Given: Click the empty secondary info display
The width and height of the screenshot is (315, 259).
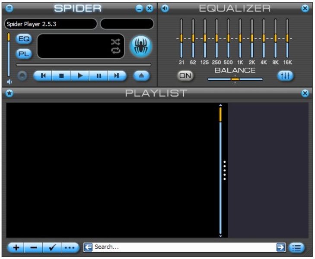Looking at the screenshot, I should [x=127, y=24].
